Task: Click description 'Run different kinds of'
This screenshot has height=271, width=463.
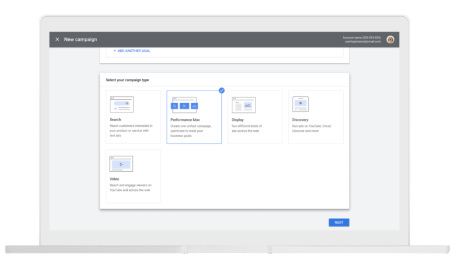Action: [247, 126]
